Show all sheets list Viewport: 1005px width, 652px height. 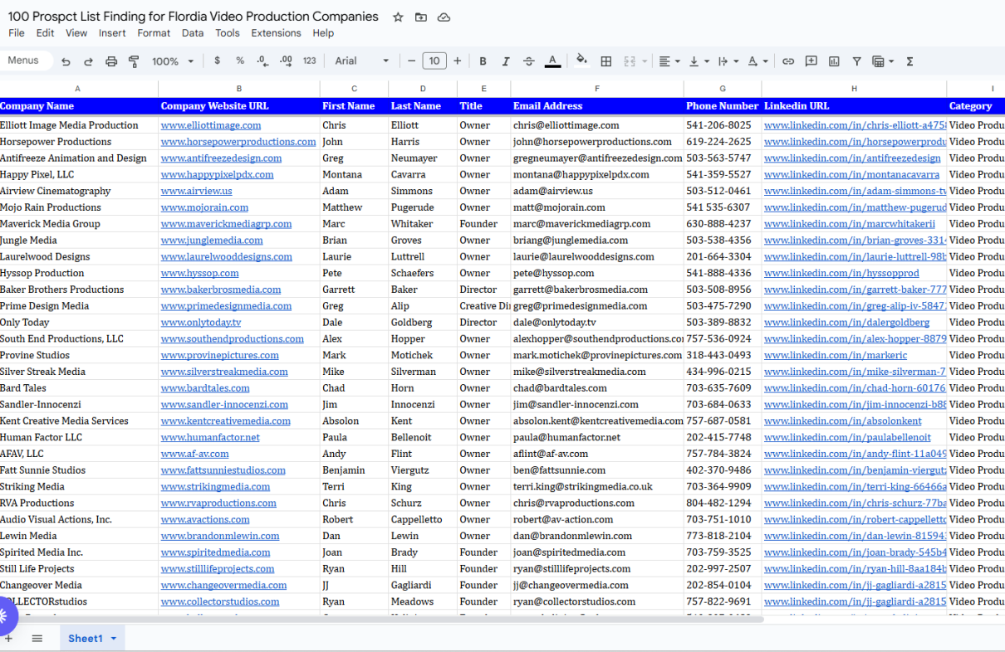pyautogui.click(x=37, y=638)
